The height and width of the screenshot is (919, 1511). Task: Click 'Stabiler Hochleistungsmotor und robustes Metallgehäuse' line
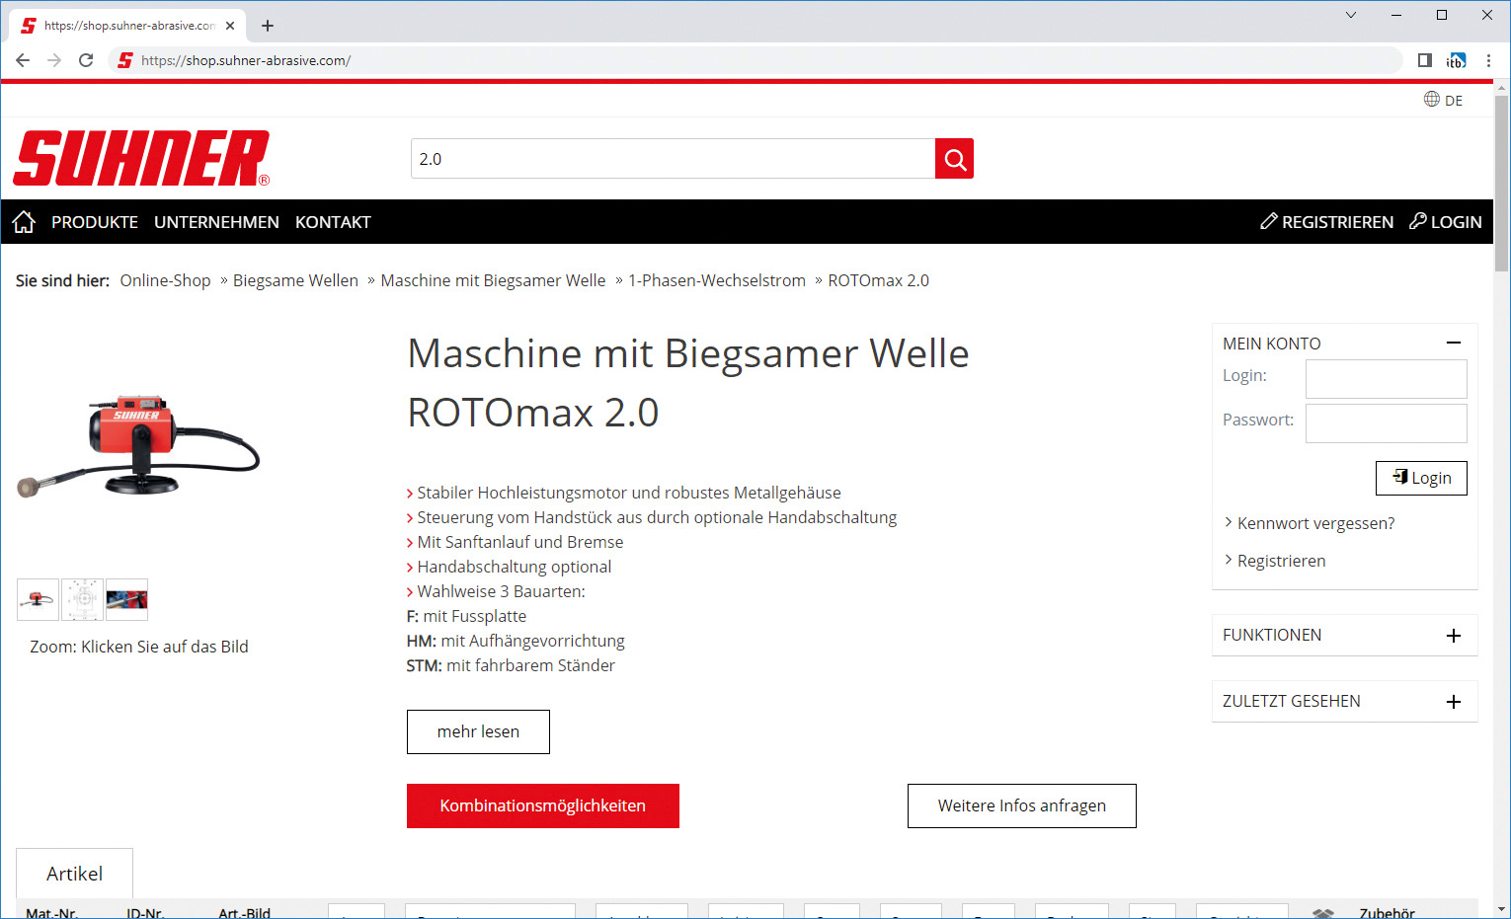(629, 493)
